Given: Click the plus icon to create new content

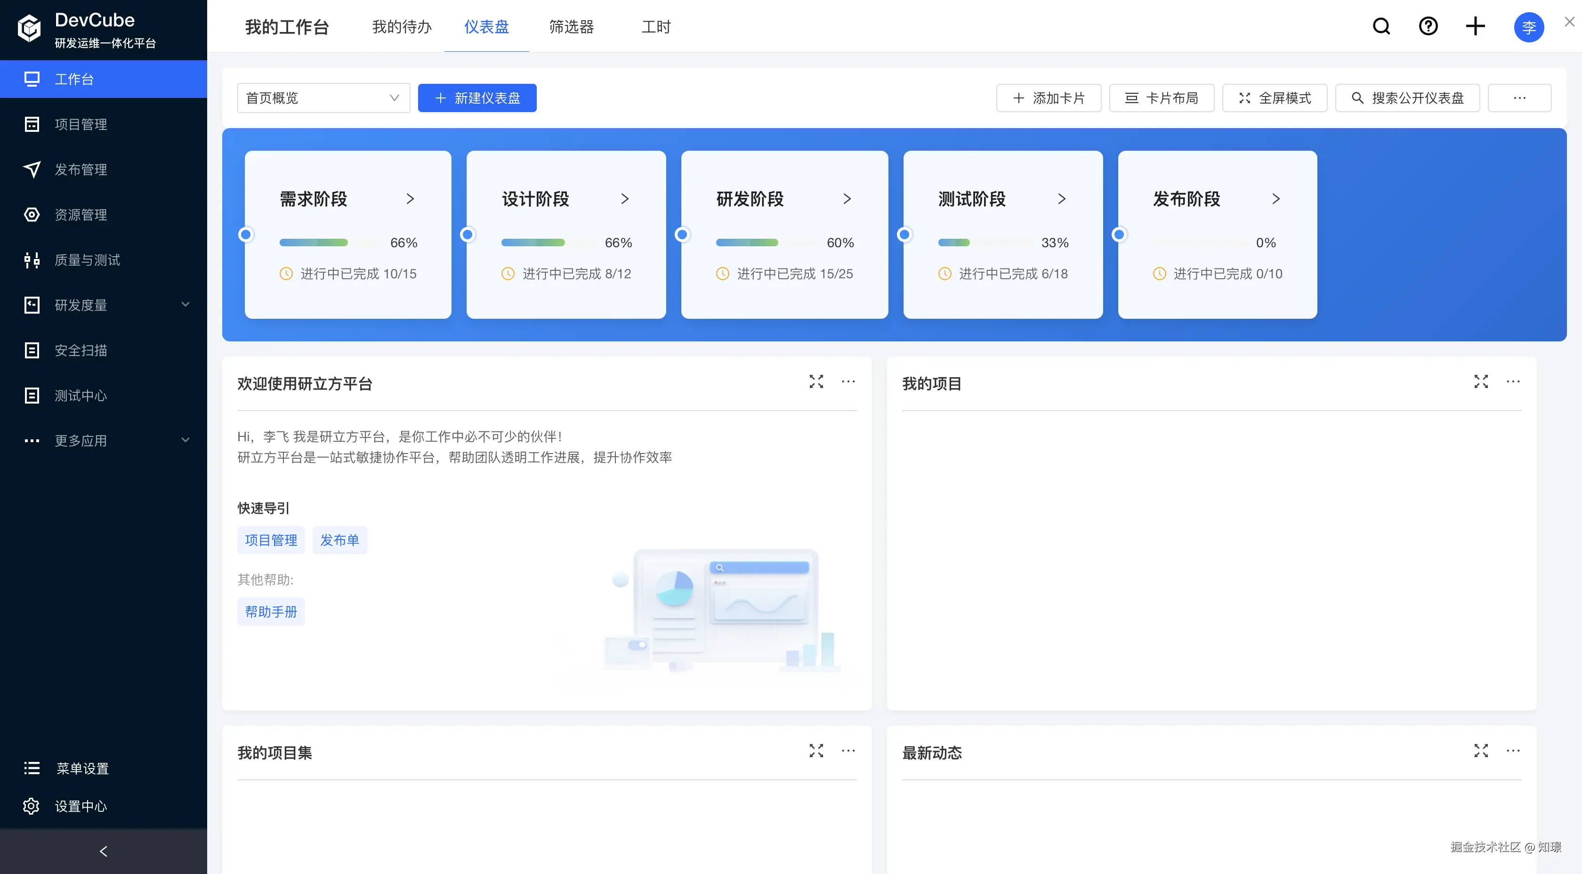Looking at the screenshot, I should click(1475, 26).
